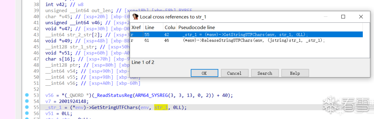Toggle breakpoint dot on line 55

pyautogui.click(x=27, y=107)
